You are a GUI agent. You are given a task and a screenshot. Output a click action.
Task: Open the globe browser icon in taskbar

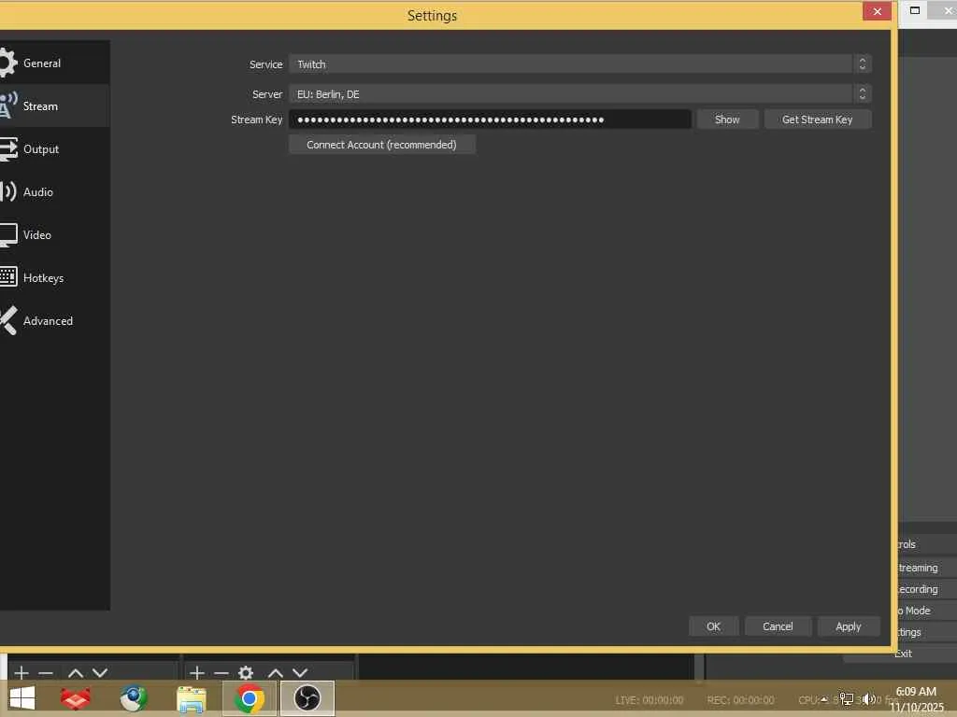pos(133,698)
